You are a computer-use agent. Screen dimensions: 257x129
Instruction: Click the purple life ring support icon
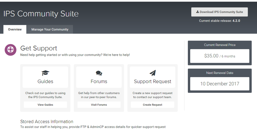click(11, 50)
